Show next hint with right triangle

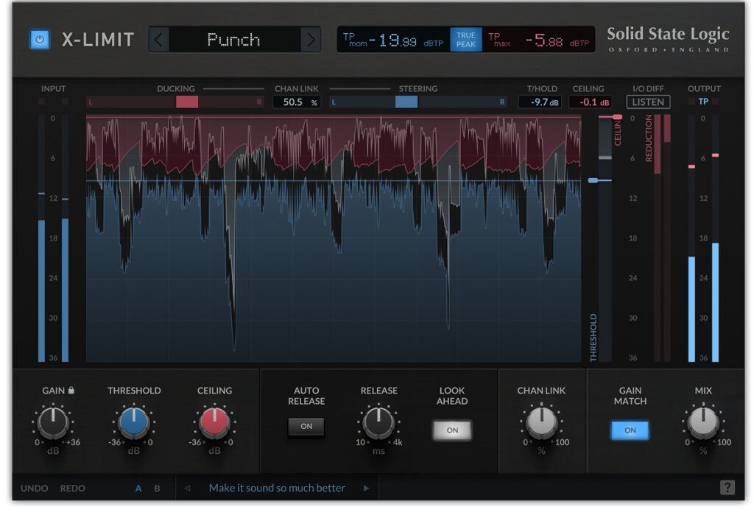click(x=367, y=488)
